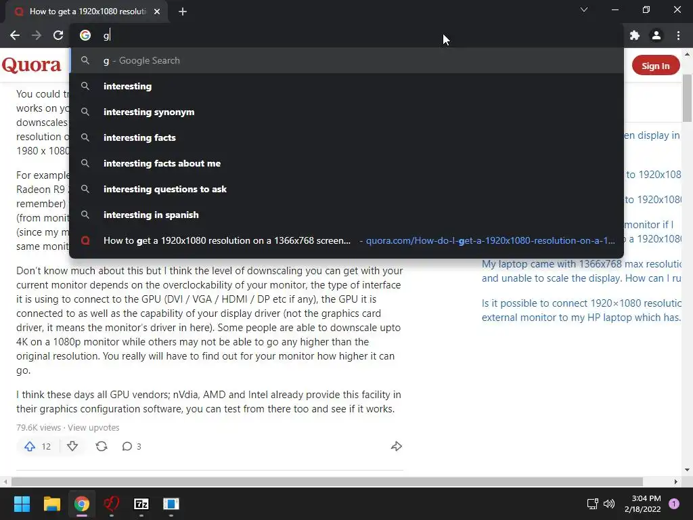
Task: Select 'interesting facts about me' suggestion
Action: pos(346,163)
